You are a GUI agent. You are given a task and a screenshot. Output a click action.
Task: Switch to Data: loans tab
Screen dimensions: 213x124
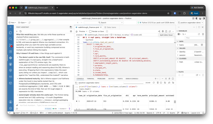tap(111, 27)
